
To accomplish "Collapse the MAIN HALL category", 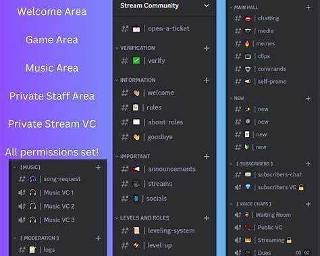I will [x=231, y=7].
